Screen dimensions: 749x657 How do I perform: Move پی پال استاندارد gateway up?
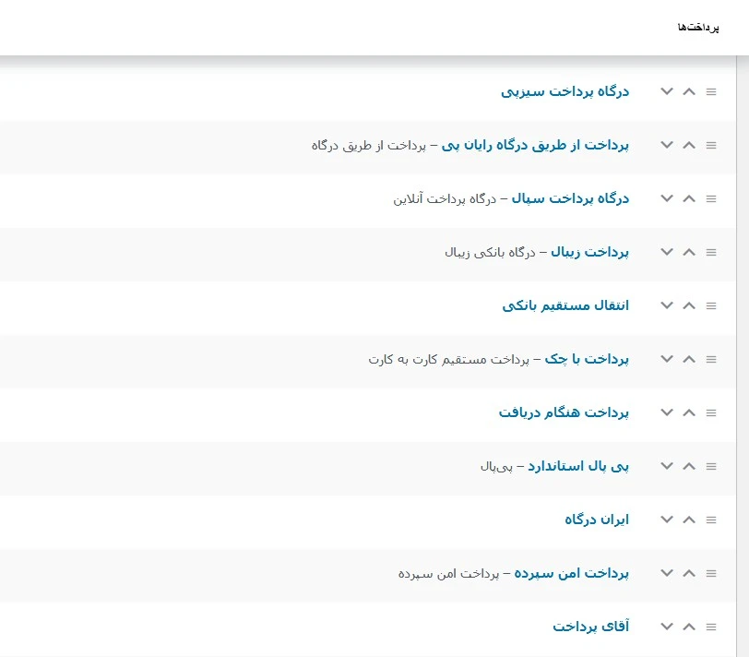pos(688,466)
